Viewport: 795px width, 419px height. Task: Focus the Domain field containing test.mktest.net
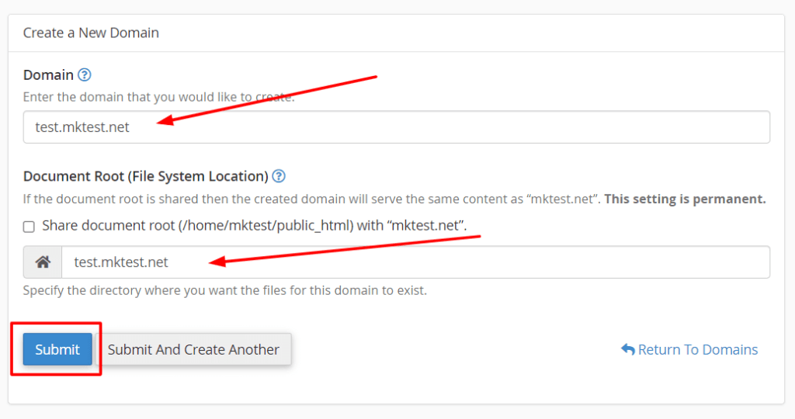tap(397, 126)
